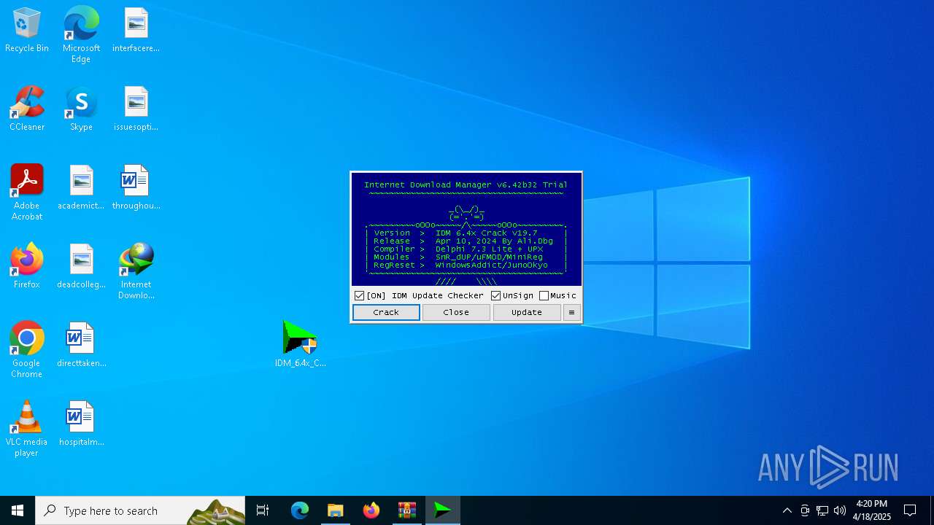
Task: Select the directtaken... Word document icon
Action: tap(81, 346)
